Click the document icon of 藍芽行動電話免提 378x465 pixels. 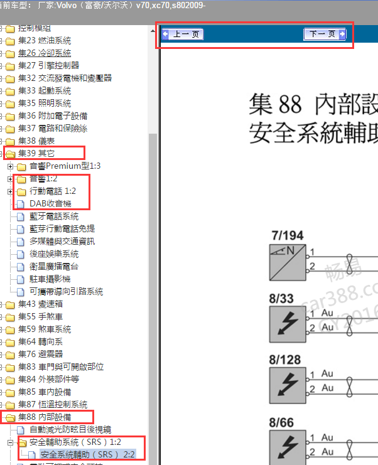click(x=21, y=230)
